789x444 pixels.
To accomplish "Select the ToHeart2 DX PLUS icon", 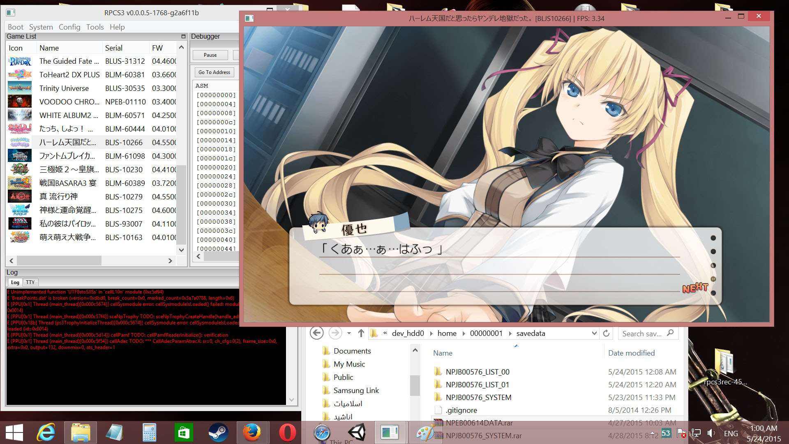I will tap(19, 74).
